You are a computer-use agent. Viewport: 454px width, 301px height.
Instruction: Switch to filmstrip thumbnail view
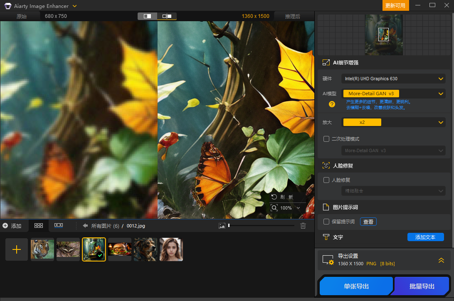coord(59,225)
